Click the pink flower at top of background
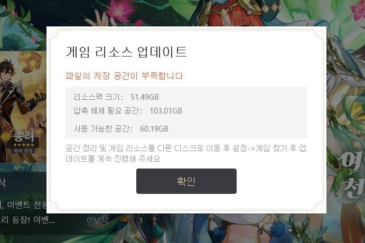The image size is (365, 243). 120,11
